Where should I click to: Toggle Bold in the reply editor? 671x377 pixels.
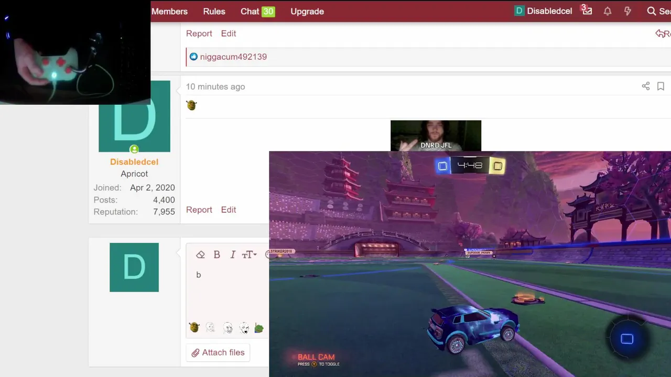(217, 254)
